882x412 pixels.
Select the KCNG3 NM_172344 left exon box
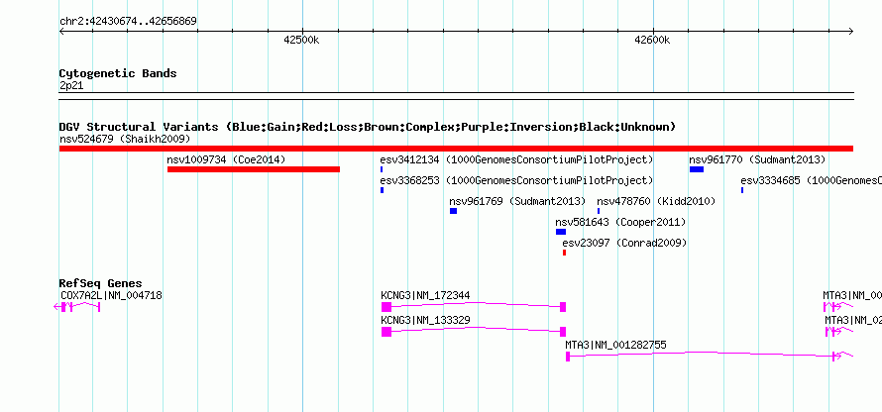click(386, 307)
